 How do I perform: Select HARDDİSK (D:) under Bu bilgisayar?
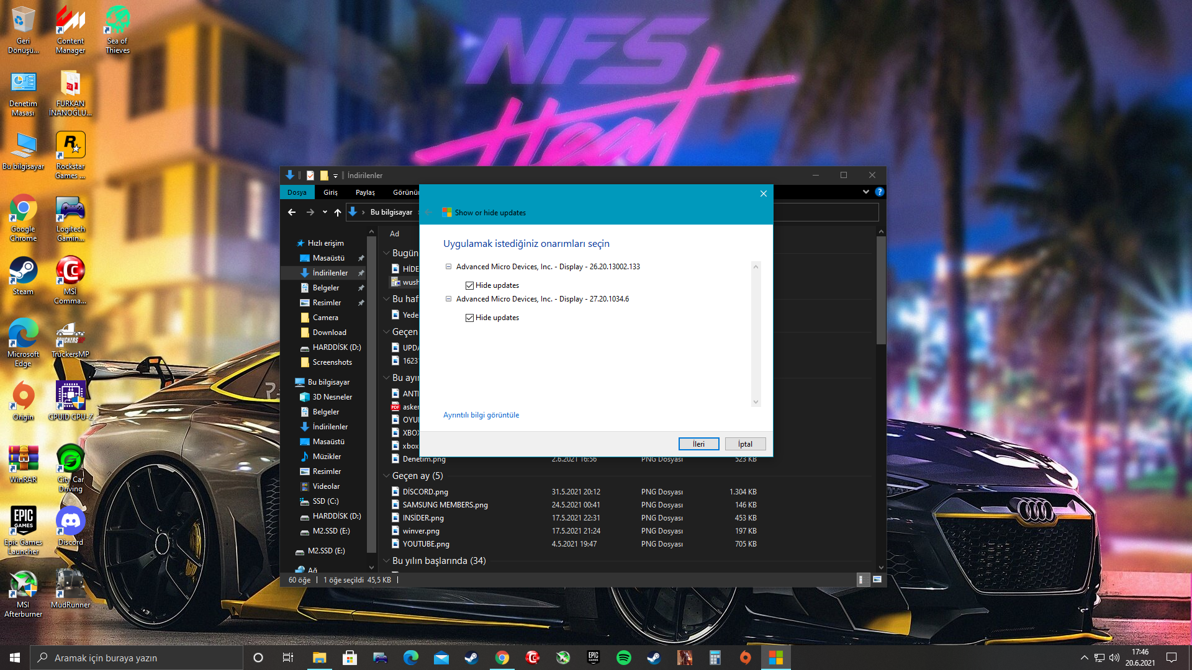[x=336, y=516]
